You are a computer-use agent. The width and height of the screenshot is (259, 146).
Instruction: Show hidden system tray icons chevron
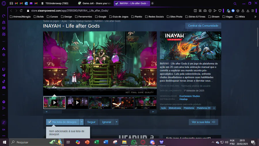point(213,142)
